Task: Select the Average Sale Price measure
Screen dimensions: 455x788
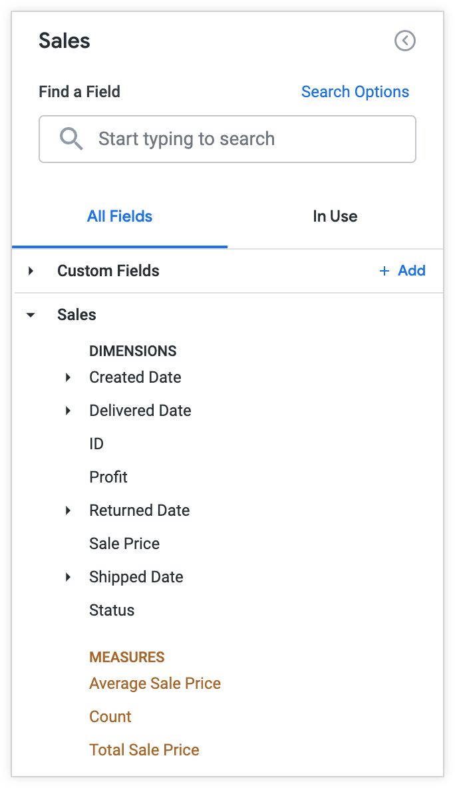Action: click(154, 683)
